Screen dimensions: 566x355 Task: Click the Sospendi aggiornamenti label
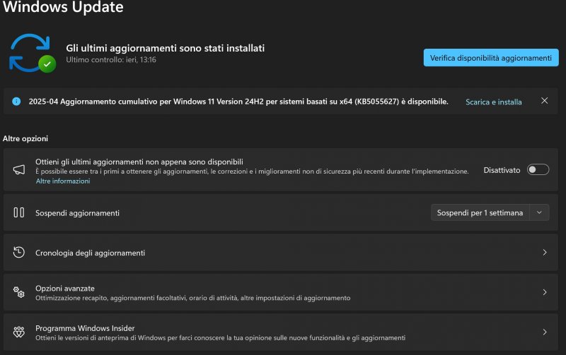(x=77, y=213)
